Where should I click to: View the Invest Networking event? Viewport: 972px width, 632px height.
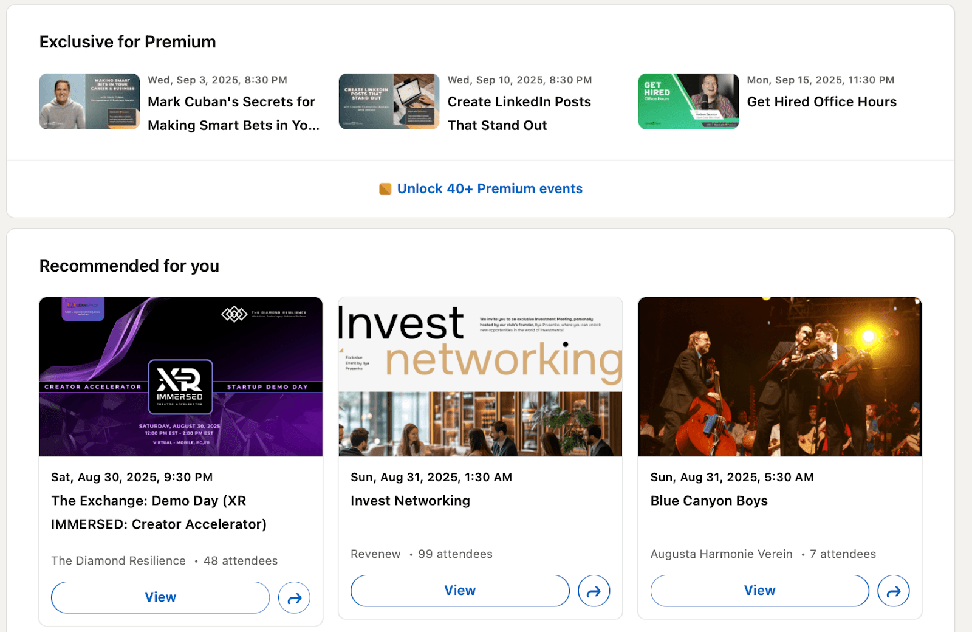[460, 591]
